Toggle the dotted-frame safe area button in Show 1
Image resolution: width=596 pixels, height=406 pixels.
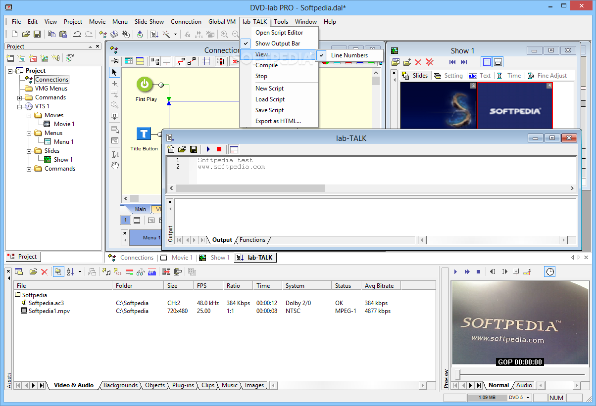487,62
